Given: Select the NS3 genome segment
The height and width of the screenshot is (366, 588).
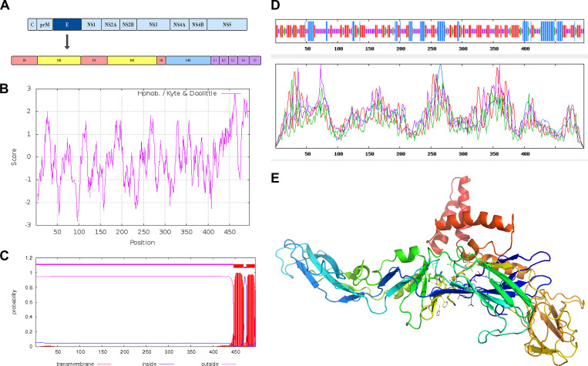Looking at the screenshot, I should (153, 25).
